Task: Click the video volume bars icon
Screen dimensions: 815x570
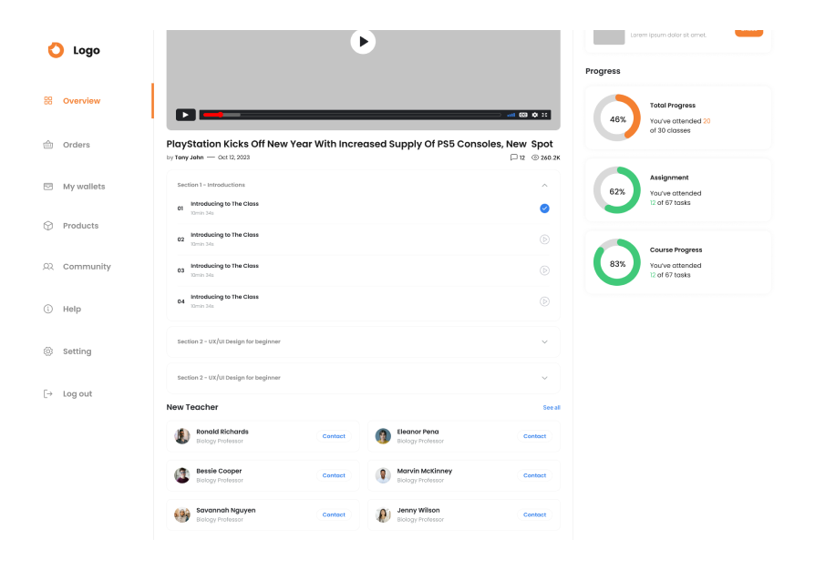Action: 511,115
